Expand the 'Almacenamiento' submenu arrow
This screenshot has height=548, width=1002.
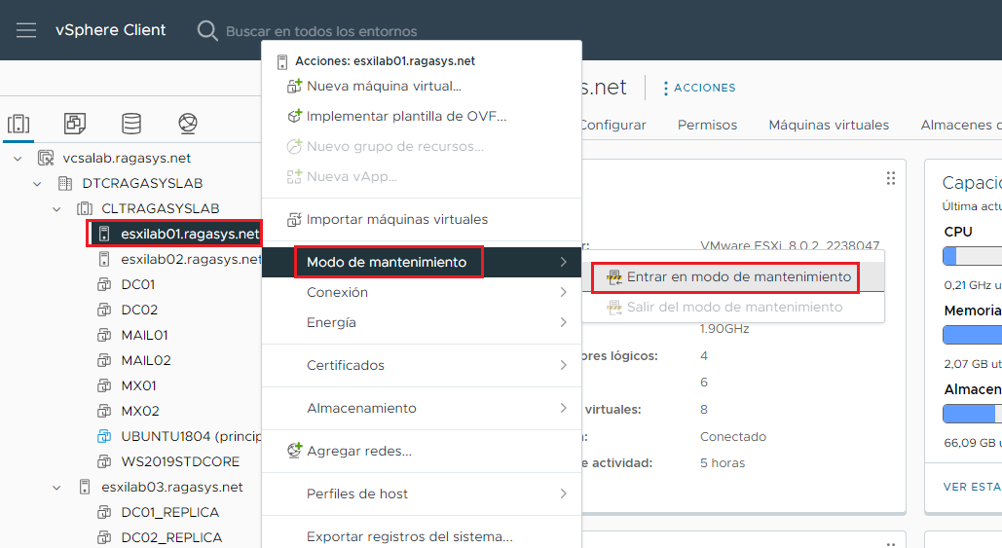pos(563,408)
